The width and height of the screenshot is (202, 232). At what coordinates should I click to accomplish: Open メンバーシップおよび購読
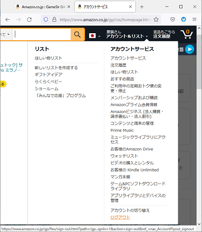click(x=134, y=98)
